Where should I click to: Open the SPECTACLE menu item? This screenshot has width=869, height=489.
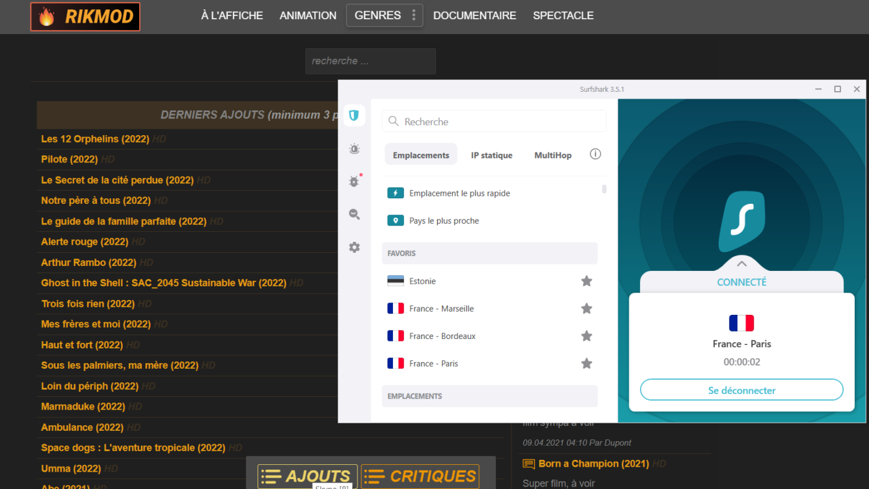tap(564, 15)
